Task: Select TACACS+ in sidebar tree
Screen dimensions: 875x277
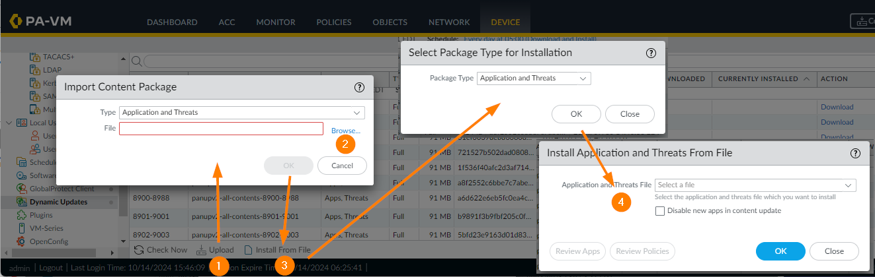Action: pyautogui.click(x=60, y=57)
